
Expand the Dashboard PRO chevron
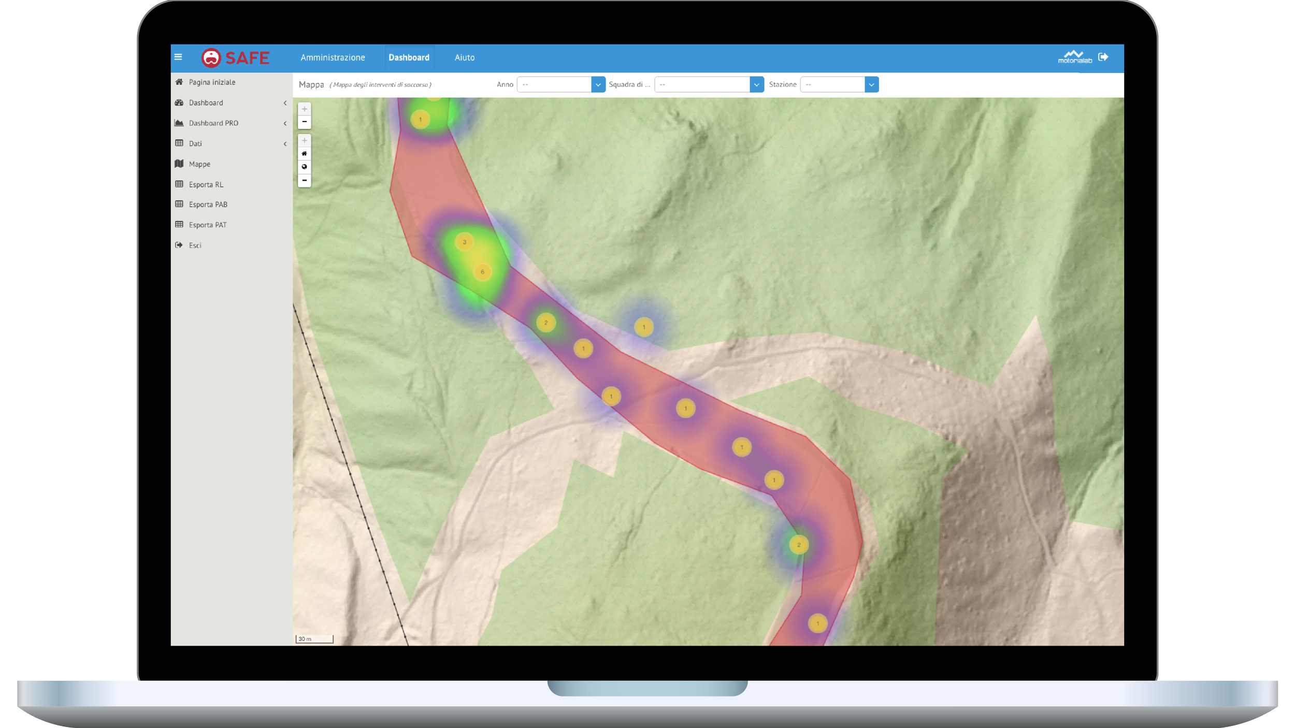285,123
